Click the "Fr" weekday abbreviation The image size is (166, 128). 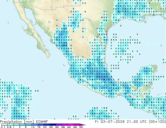click(x=97, y=121)
